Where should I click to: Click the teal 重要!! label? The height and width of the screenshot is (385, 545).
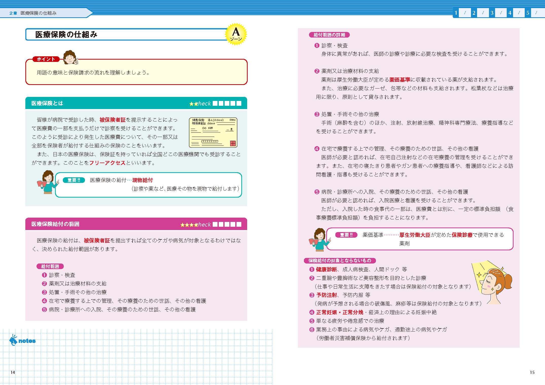74,180
